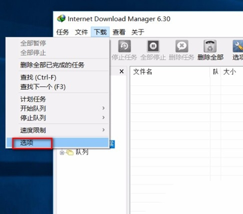
Task: Open the 关于 menu
Action: coord(138,32)
